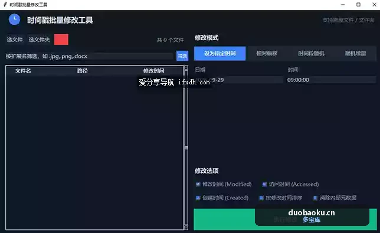Click the blue clock app logo
This screenshot has width=380, height=233.
coord(14,19)
